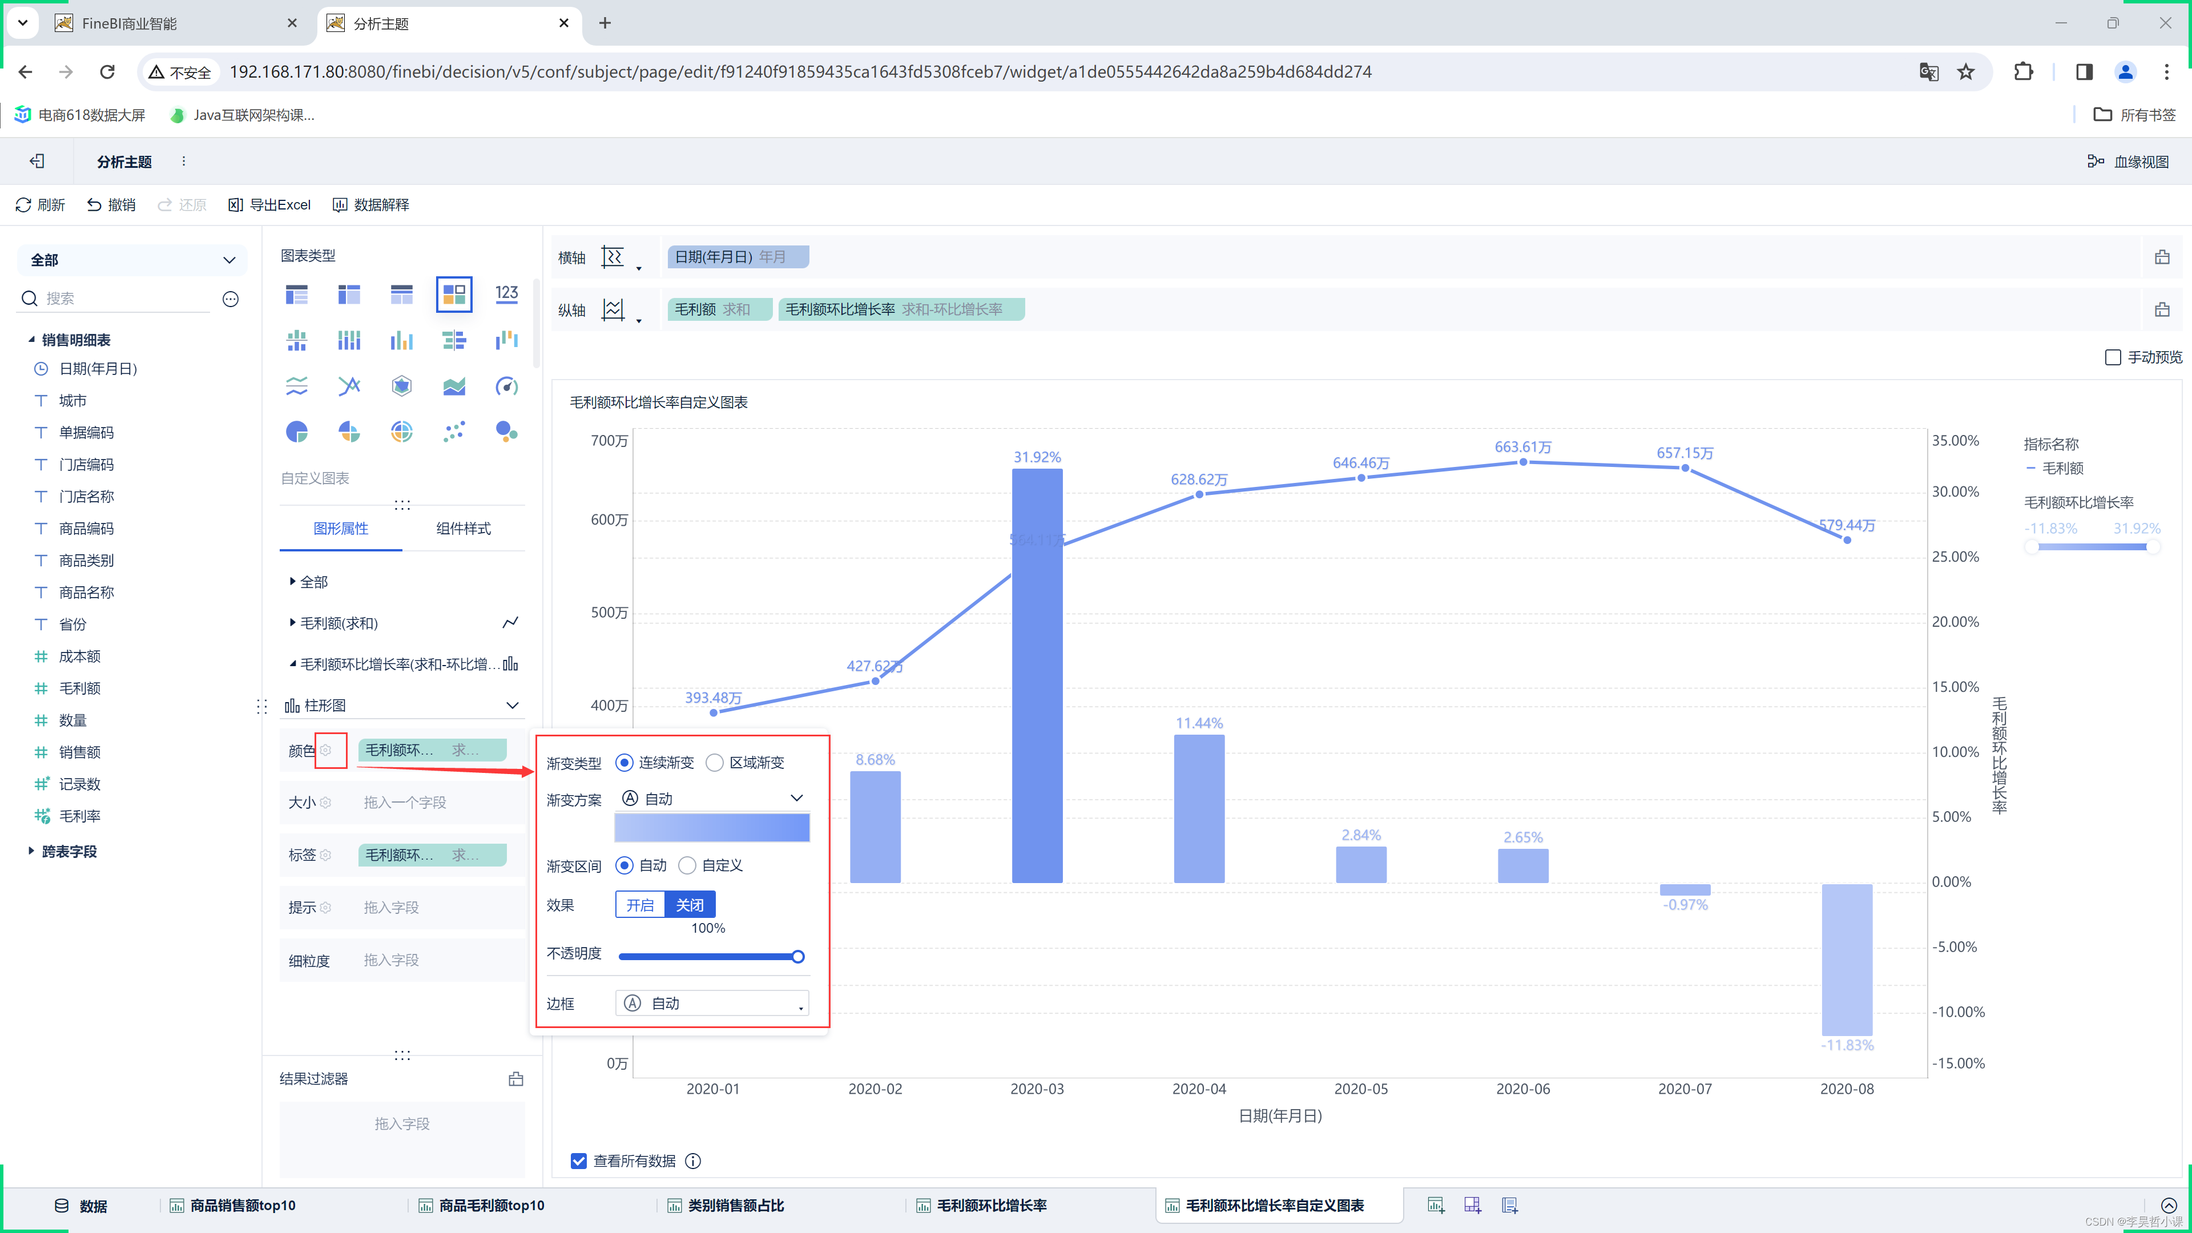Click gradient color preview bar
This screenshot has width=2192, height=1233.
click(x=712, y=828)
